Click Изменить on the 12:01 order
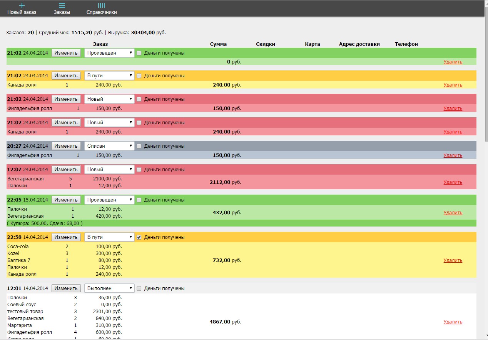The height and width of the screenshot is (340, 488). (x=66, y=288)
